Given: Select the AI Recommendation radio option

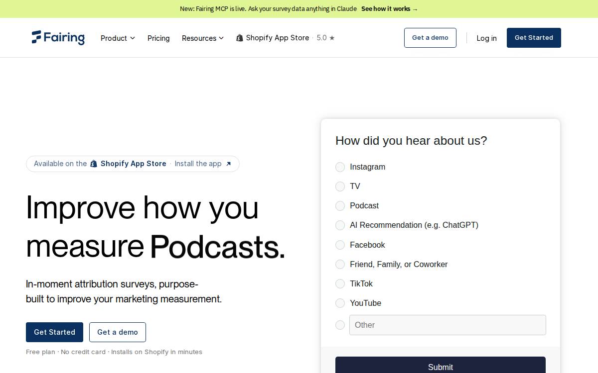Looking at the screenshot, I should [340, 225].
